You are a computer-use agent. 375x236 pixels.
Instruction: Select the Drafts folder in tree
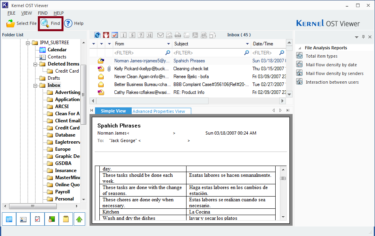pos(54,78)
